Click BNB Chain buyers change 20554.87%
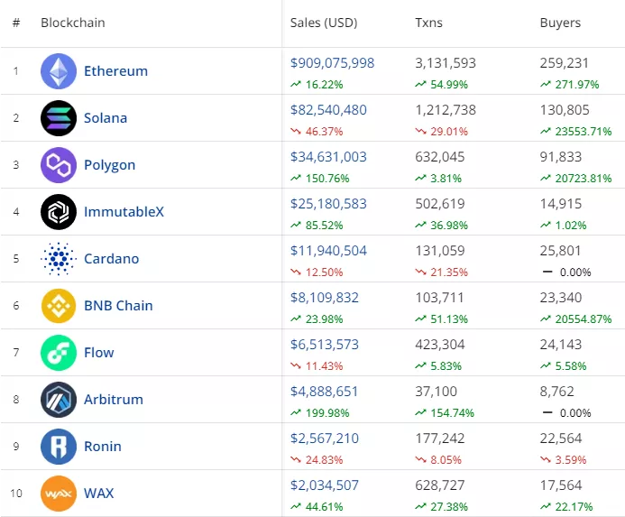 [x=576, y=319]
